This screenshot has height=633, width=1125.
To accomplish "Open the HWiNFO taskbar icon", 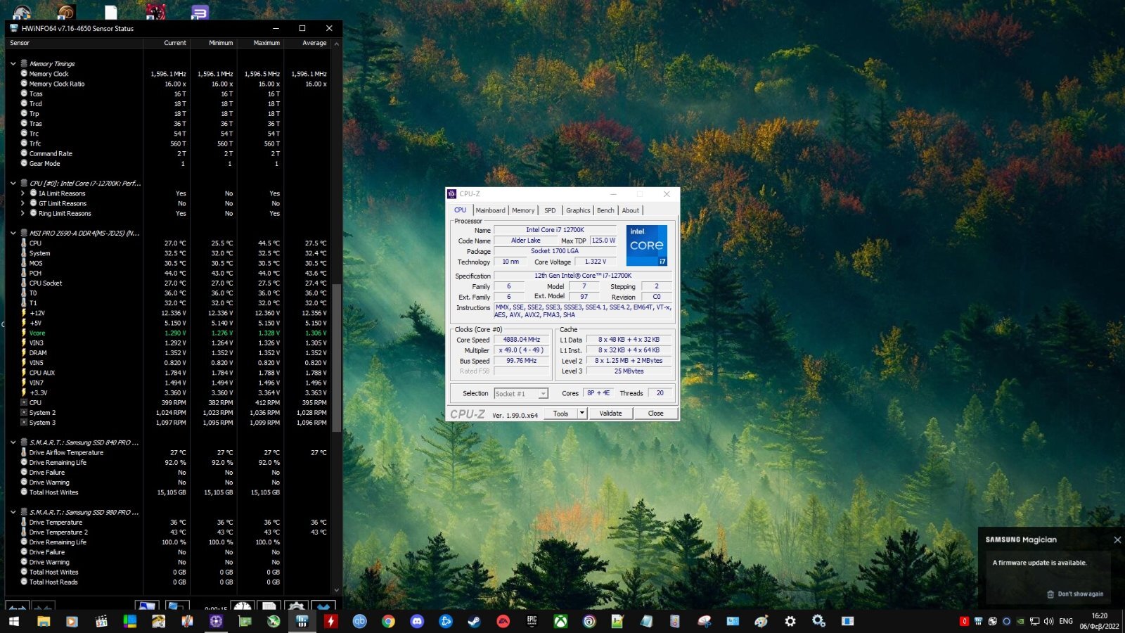I will coord(302,621).
